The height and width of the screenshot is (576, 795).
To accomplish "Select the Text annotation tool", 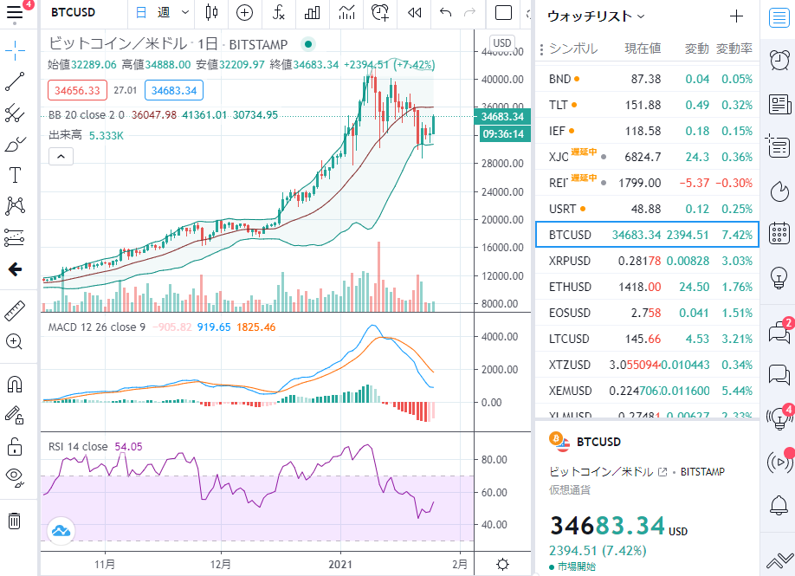I will (x=15, y=176).
